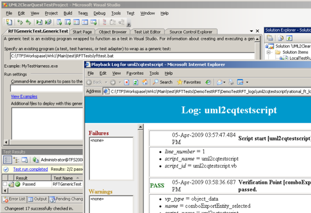Switch to the Object Browser tab
This screenshot has height=213, width=311.
tap(112, 32)
